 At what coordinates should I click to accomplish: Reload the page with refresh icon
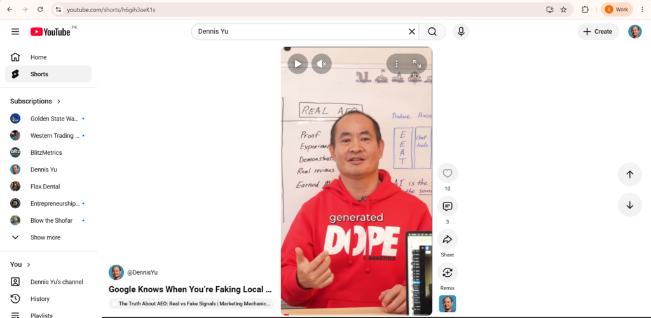tap(40, 10)
